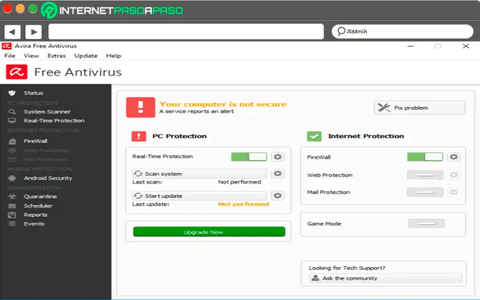Open System Scanner in sidebar
This screenshot has height=300, width=480.
pyautogui.click(x=47, y=112)
